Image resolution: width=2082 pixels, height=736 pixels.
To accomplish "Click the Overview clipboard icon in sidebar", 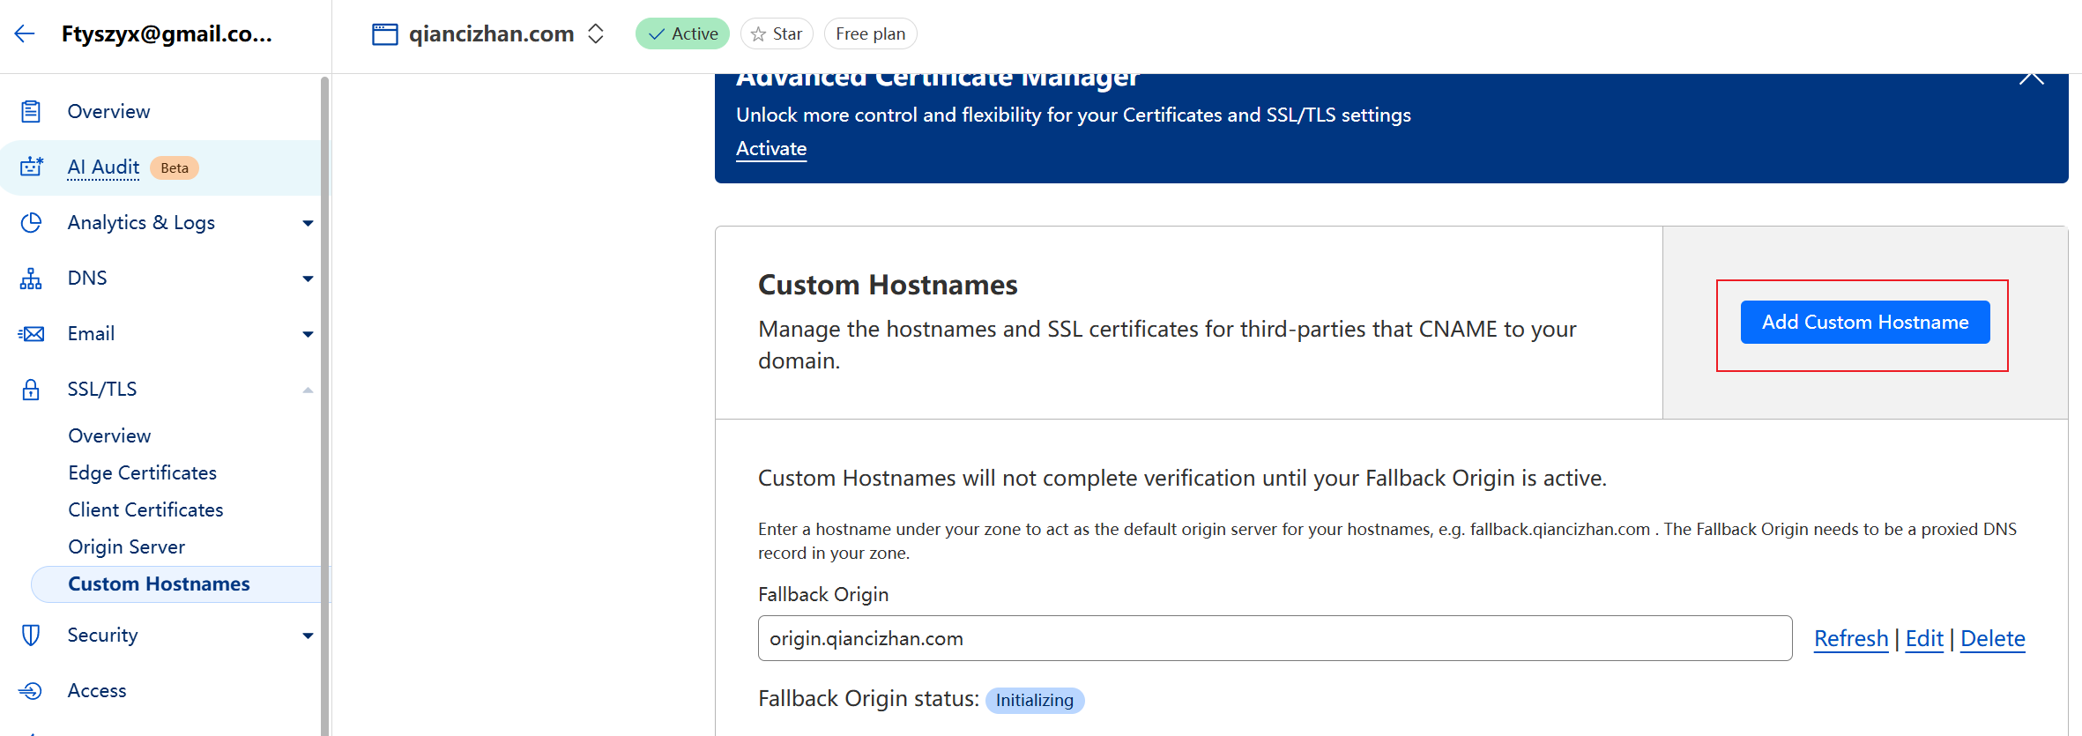I will point(31,111).
